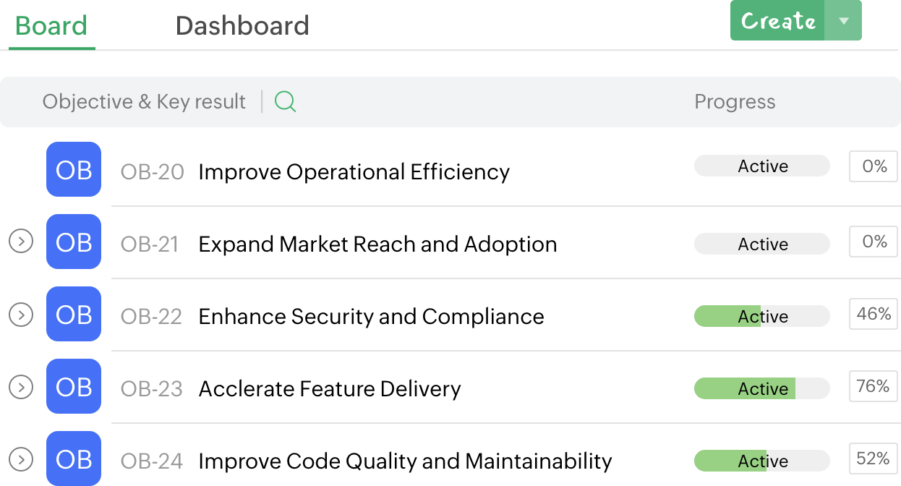Viewport: 901px width, 486px height.
Task: Click the Create button
Action: pos(778,21)
